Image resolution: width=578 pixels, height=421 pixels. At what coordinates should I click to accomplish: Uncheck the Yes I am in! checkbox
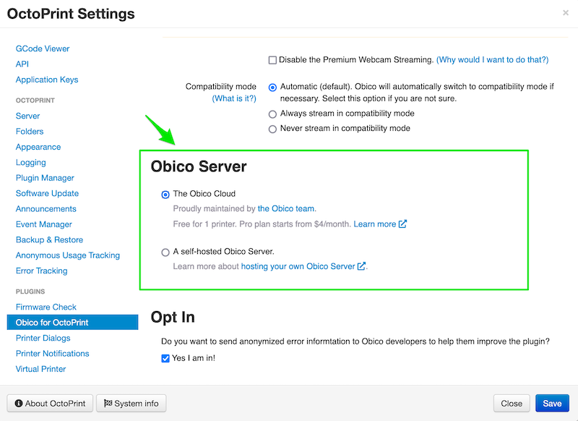point(165,358)
